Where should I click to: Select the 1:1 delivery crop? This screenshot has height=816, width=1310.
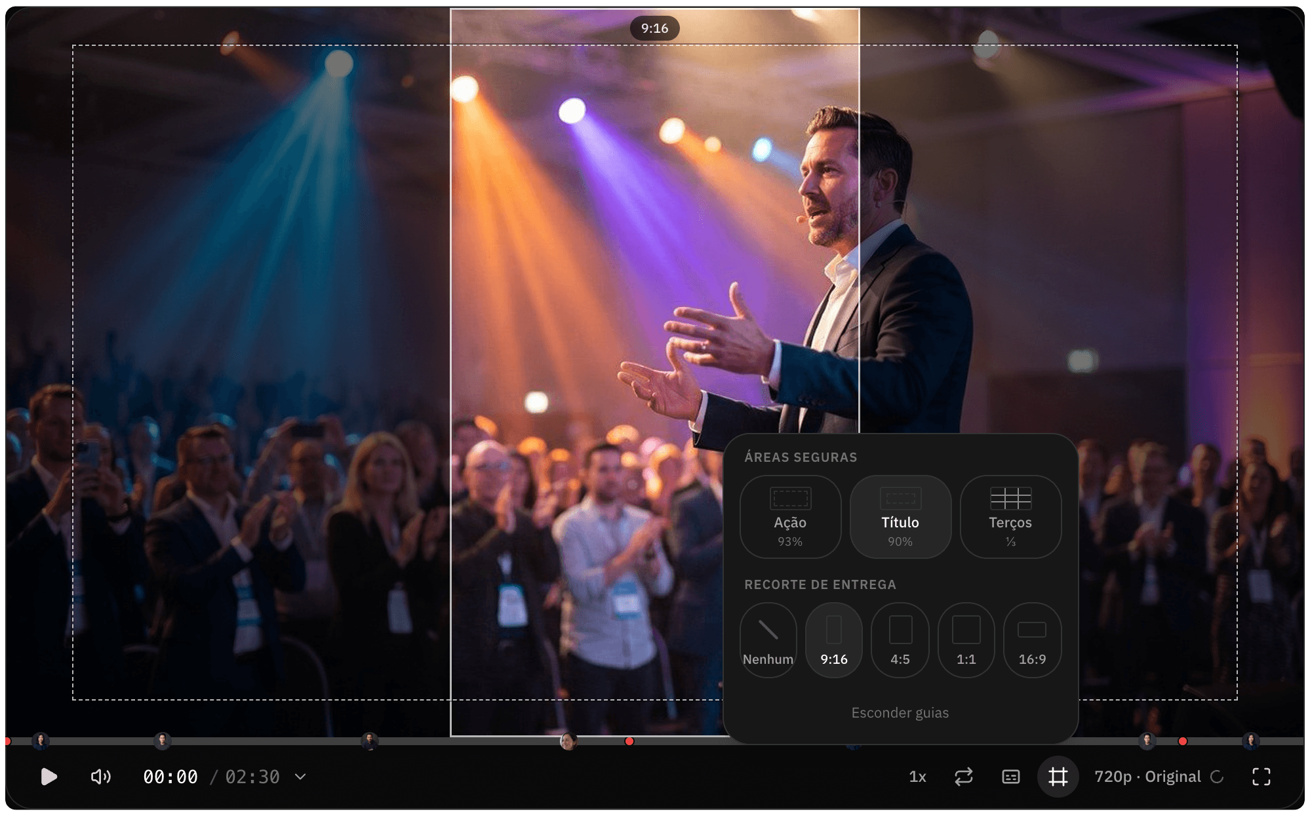(966, 640)
